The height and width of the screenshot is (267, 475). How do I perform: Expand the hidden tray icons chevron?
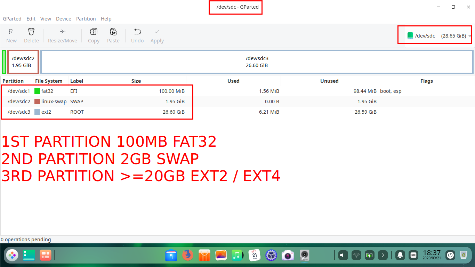[x=383, y=255]
